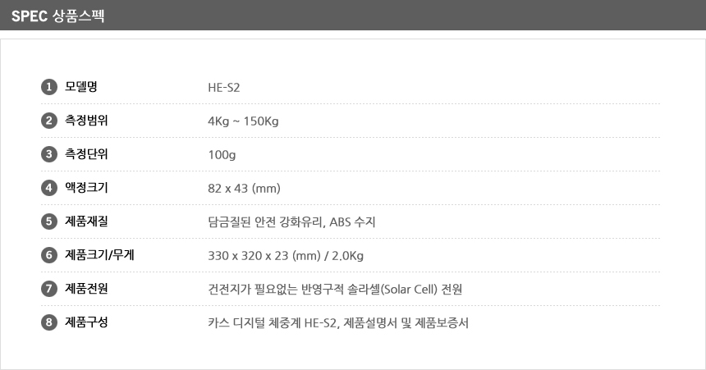Click the number 4 circle icon
706x370 pixels.
point(48,188)
